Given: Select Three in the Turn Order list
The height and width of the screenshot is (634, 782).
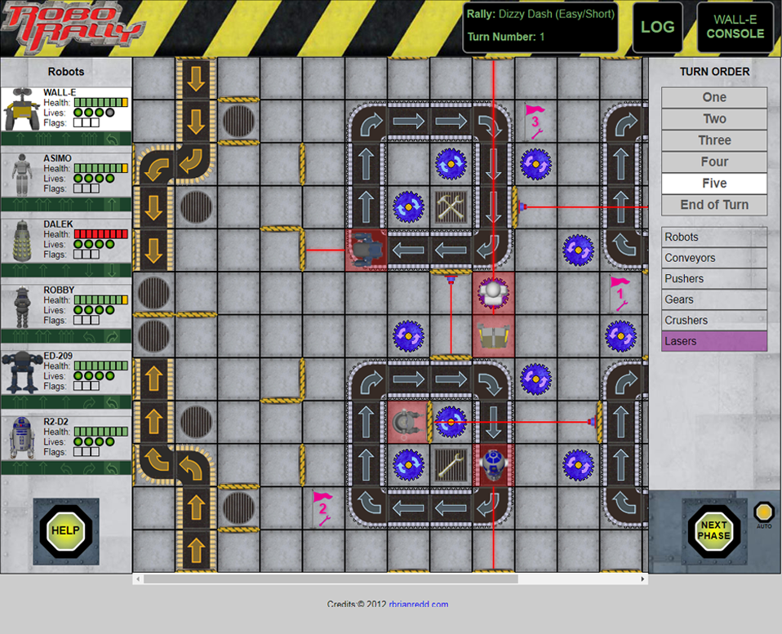Looking at the screenshot, I should pos(714,140).
